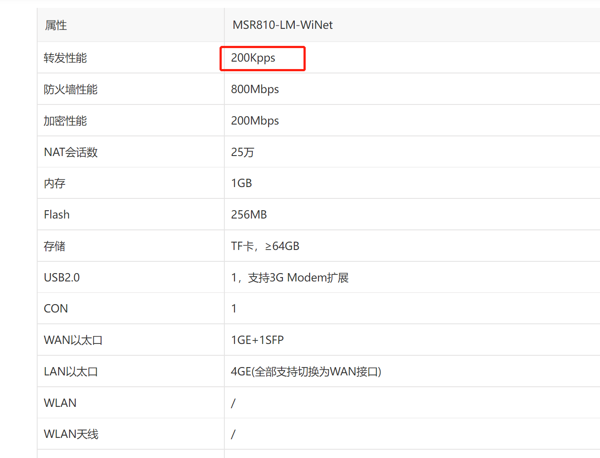Click the "WLAN" label above "WLAN天线"
The height and width of the screenshot is (458, 600).
60,403
